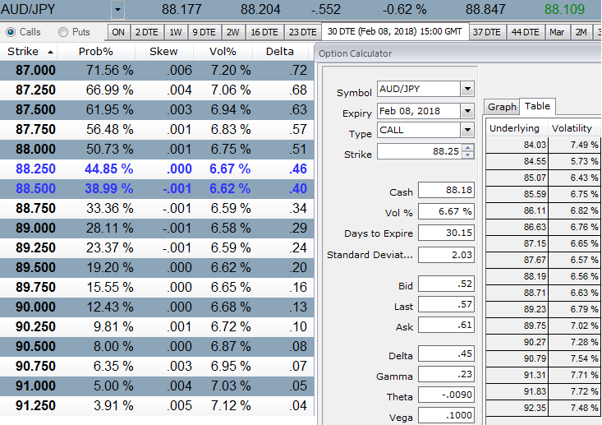Open the Expiry dropdown arrow
The width and height of the screenshot is (602, 425).
(x=467, y=111)
